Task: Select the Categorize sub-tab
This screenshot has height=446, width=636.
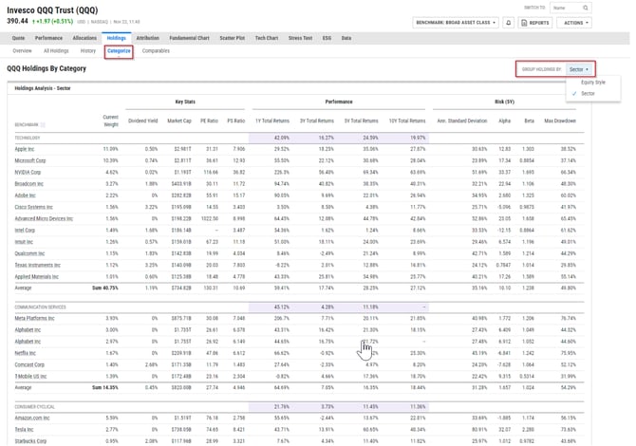Action: click(120, 51)
